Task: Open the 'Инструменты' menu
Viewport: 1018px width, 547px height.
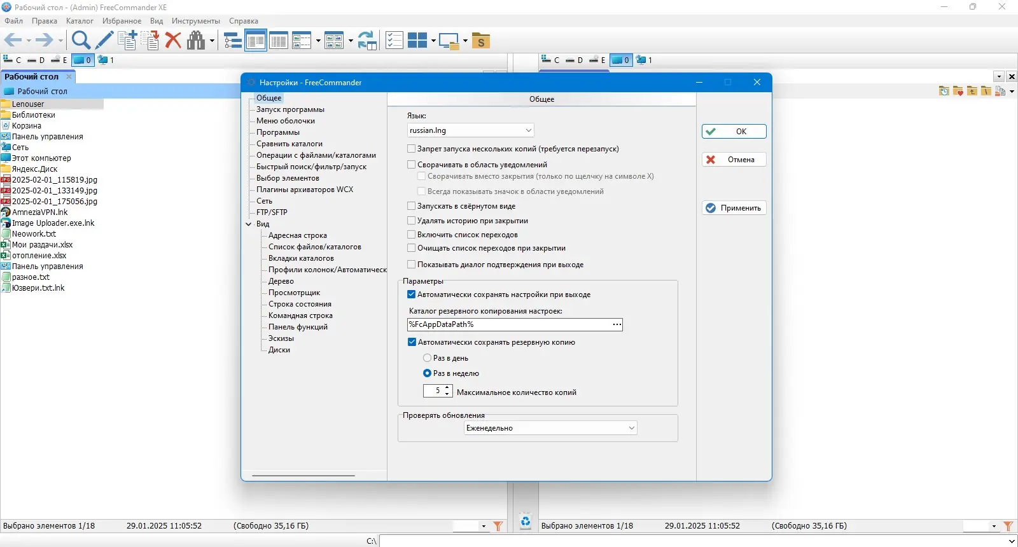Action: [196, 21]
